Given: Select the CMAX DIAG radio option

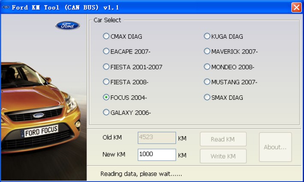Looking at the screenshot, I should click(106, 36).
